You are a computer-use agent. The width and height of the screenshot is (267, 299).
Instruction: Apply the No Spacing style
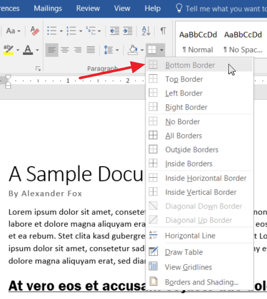[243, 42]
